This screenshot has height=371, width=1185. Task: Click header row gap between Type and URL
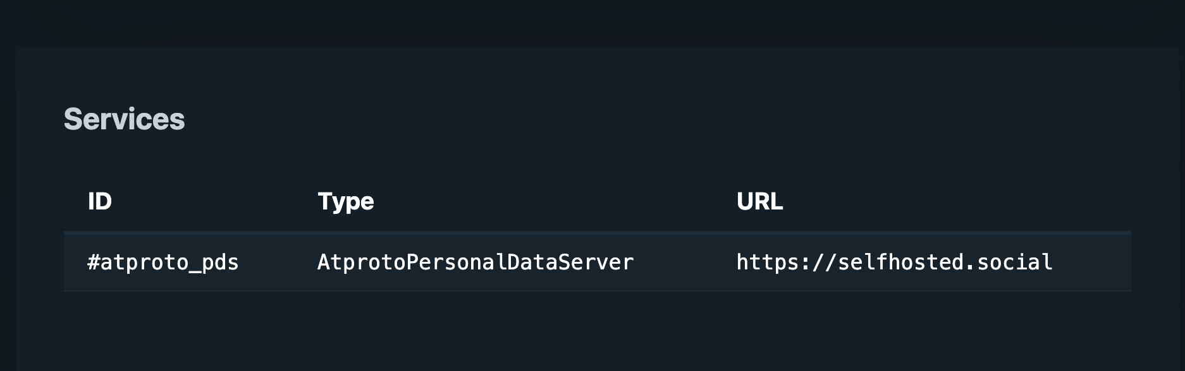pos(556,201)
